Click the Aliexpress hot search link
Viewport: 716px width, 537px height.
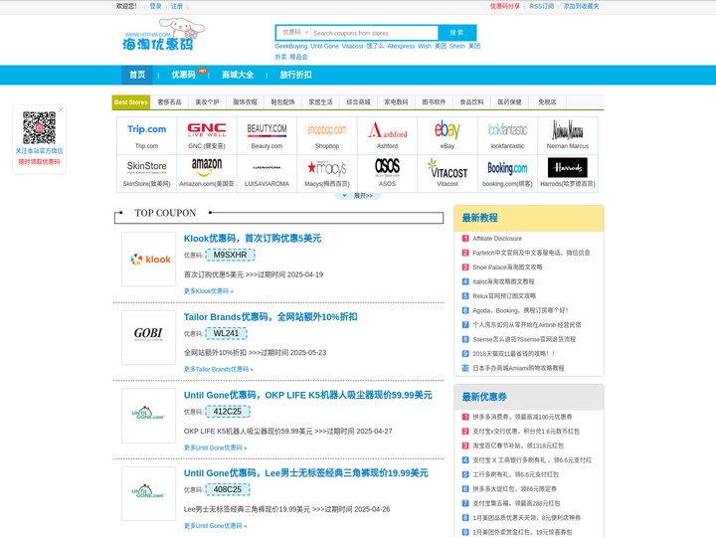[x=401, y=46]
